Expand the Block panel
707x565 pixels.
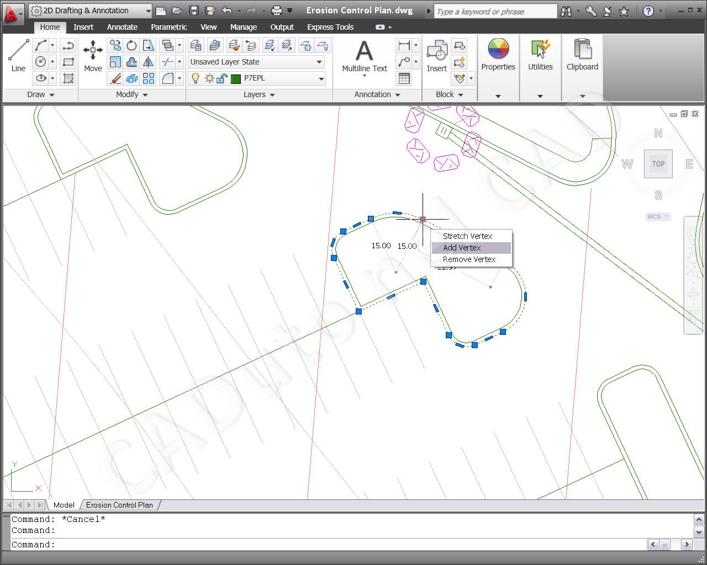449,94
